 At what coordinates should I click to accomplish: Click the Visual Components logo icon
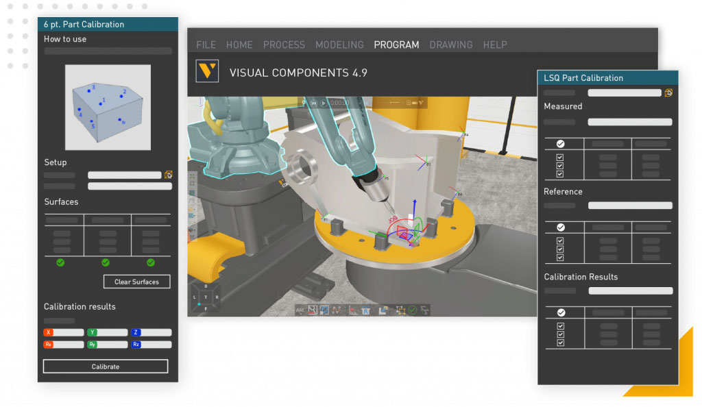click(x=207, y=71)
